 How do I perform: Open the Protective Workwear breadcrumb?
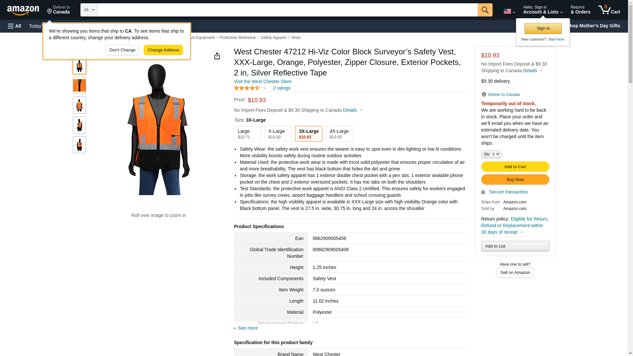(237, 38)
